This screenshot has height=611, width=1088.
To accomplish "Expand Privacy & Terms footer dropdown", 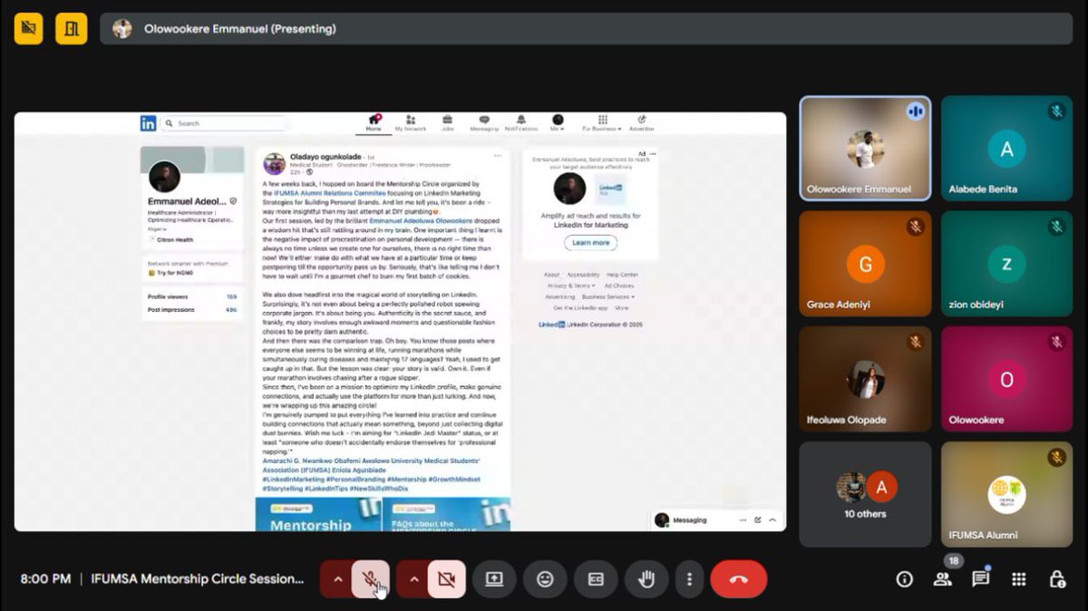I will coord(571,286).
